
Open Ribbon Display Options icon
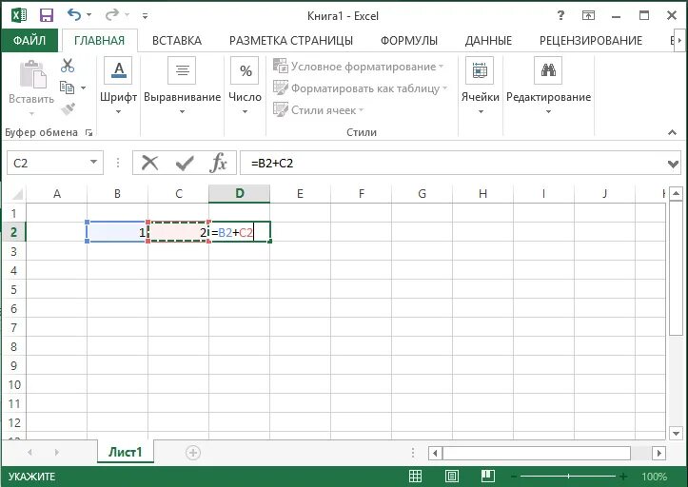click(x=588, y=16)
